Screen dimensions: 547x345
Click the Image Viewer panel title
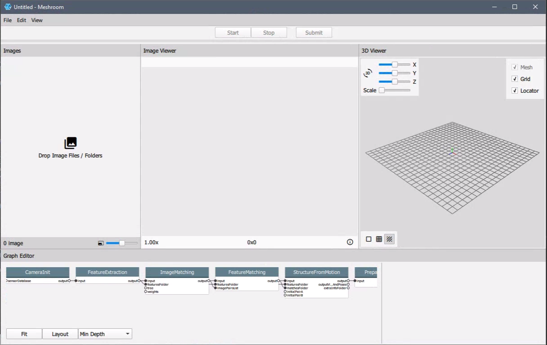point(160,51)
